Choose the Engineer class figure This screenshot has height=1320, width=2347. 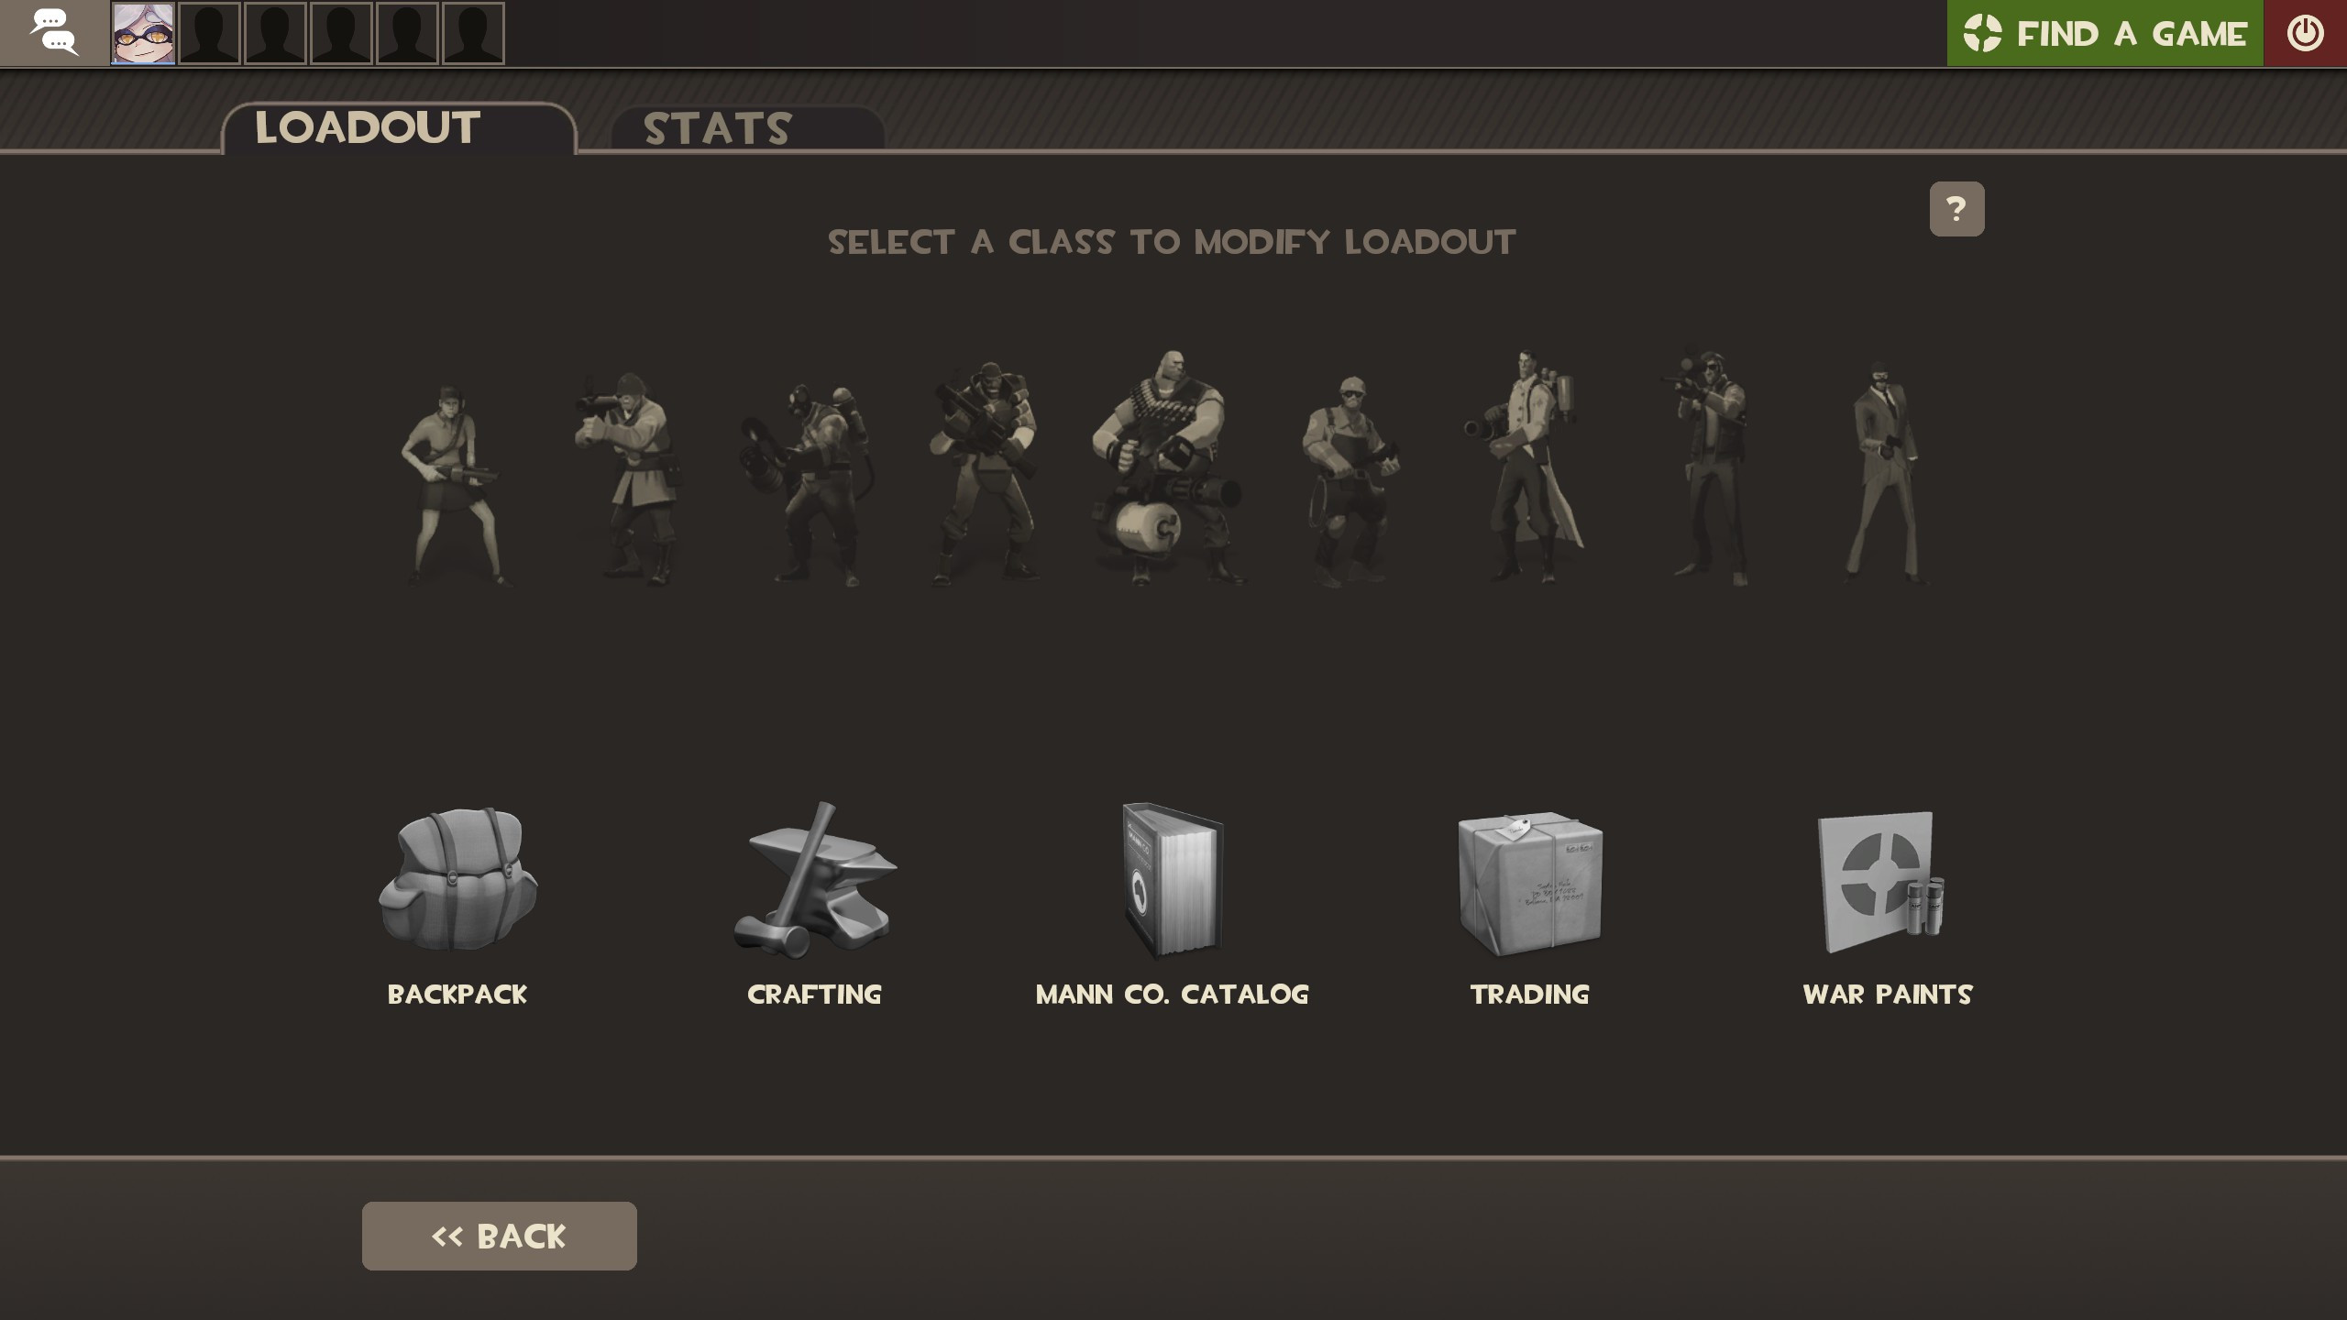[x=1350, y=480]
